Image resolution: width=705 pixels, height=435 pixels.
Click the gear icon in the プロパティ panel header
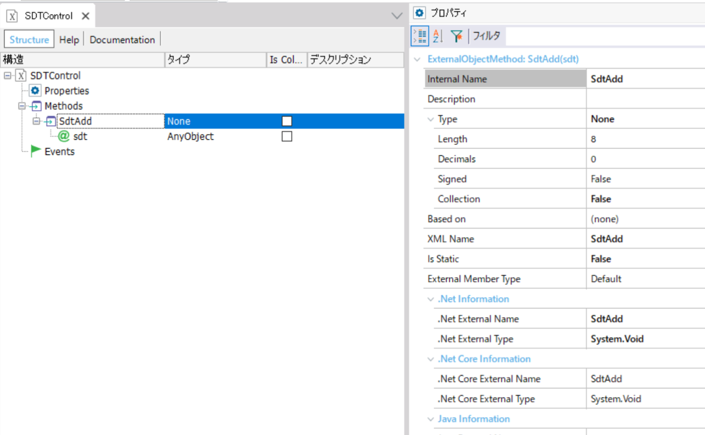419,13
